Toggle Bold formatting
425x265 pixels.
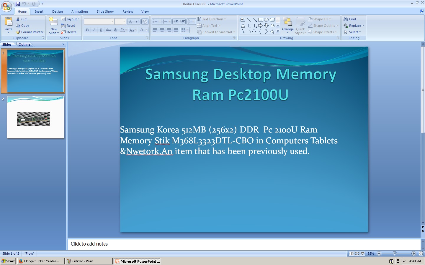point(87,30)
